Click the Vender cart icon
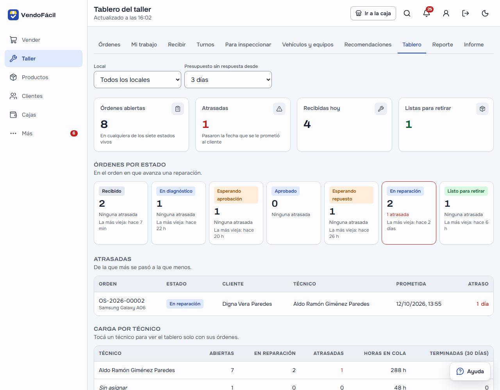The height and width of the screenshot is (390, 500). [x=13, y=40]
